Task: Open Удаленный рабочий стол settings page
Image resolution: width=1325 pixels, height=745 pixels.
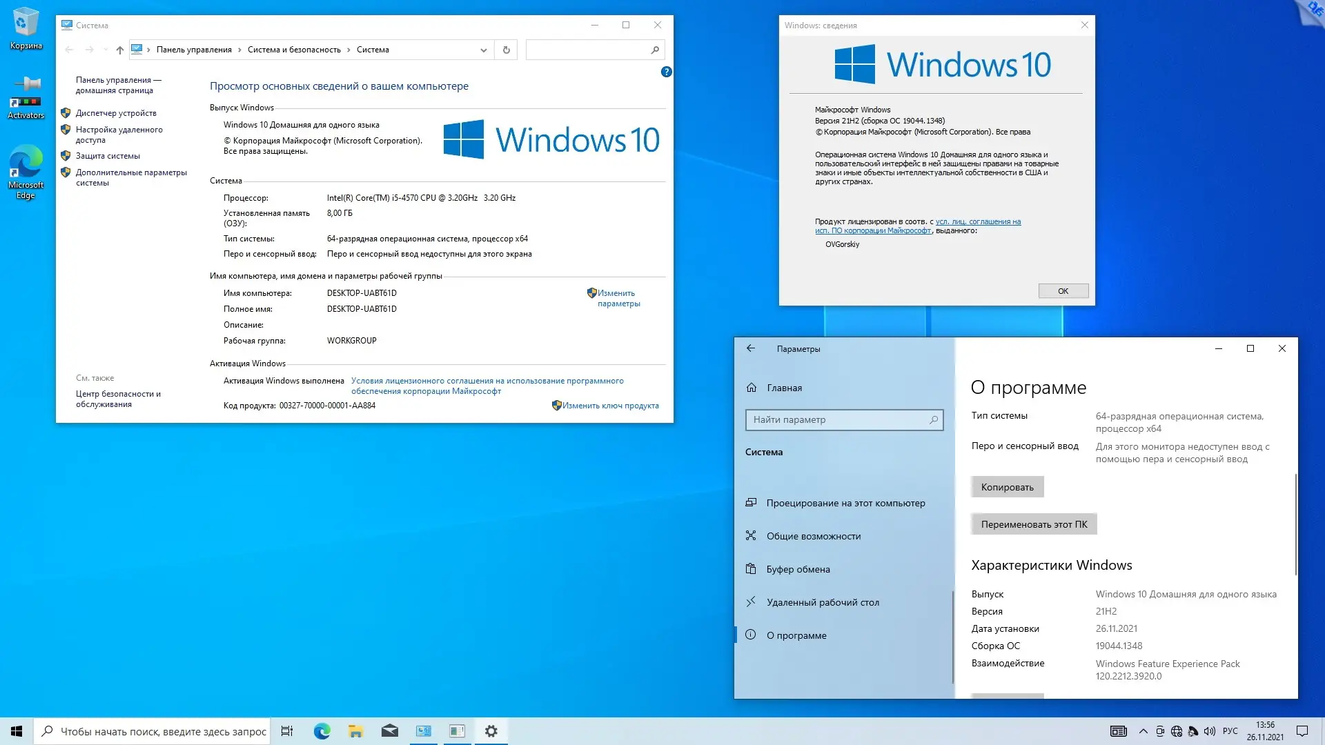Action: pyautogui.click(x=823, y=602)
